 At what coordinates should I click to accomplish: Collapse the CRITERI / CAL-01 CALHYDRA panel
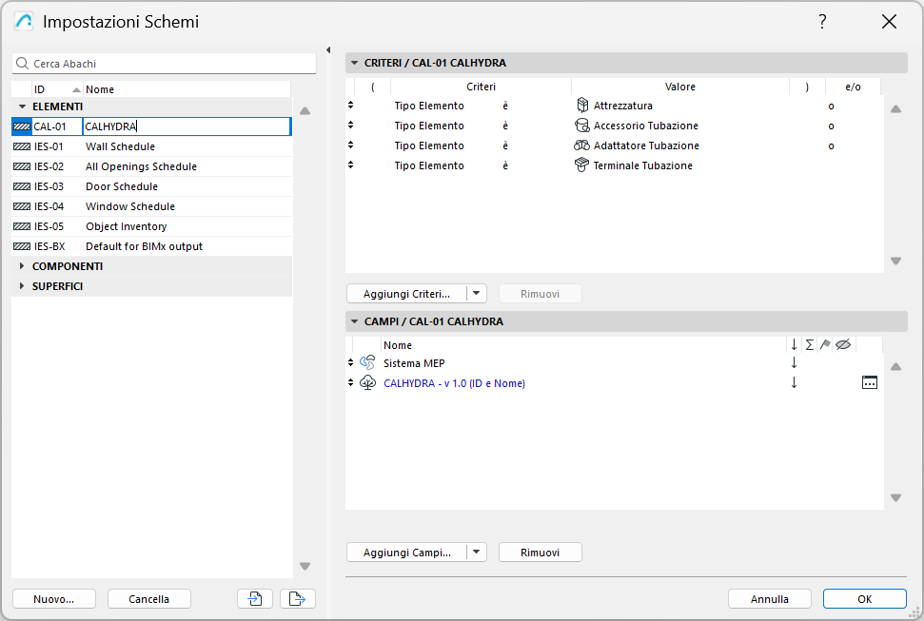click(x=354, y=63)
